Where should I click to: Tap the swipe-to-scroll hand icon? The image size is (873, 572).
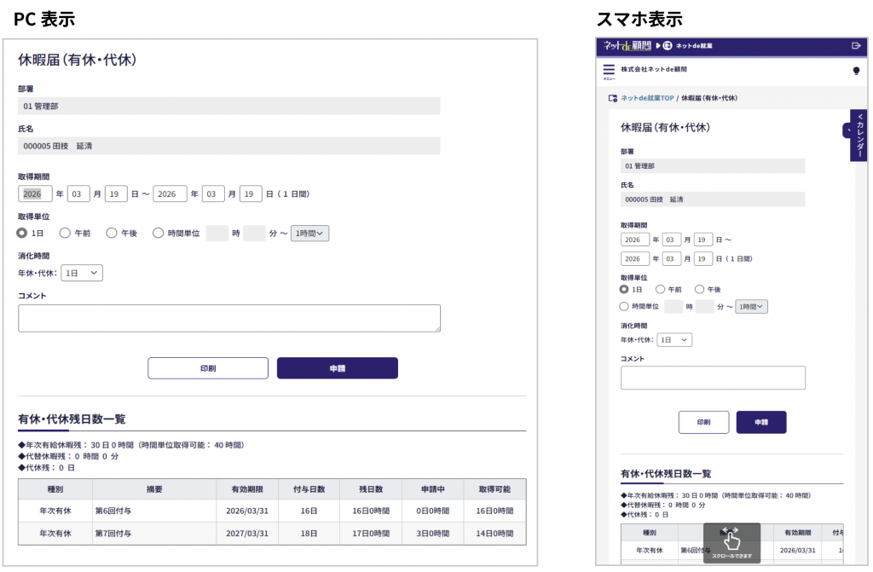pyautogui.click(x=731, y=540)
